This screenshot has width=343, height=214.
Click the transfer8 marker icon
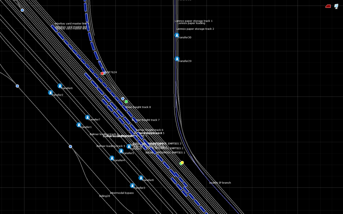(141, 178)
